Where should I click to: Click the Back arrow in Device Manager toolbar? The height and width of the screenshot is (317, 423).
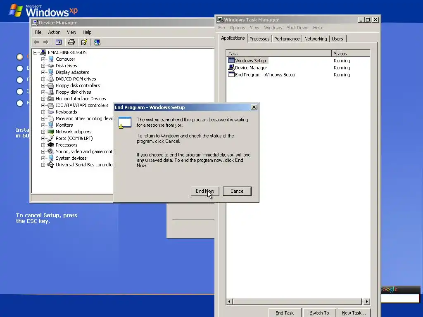36,42
